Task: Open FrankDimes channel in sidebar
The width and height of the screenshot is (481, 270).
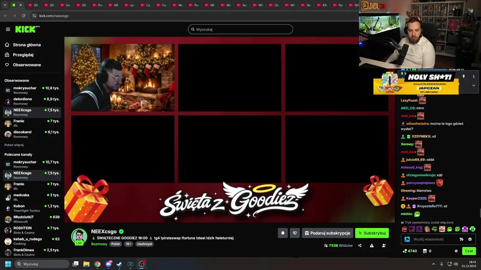Action: [x=32, y=252]
